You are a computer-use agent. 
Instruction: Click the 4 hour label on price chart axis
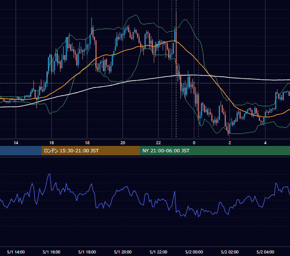tap(265, 143)
